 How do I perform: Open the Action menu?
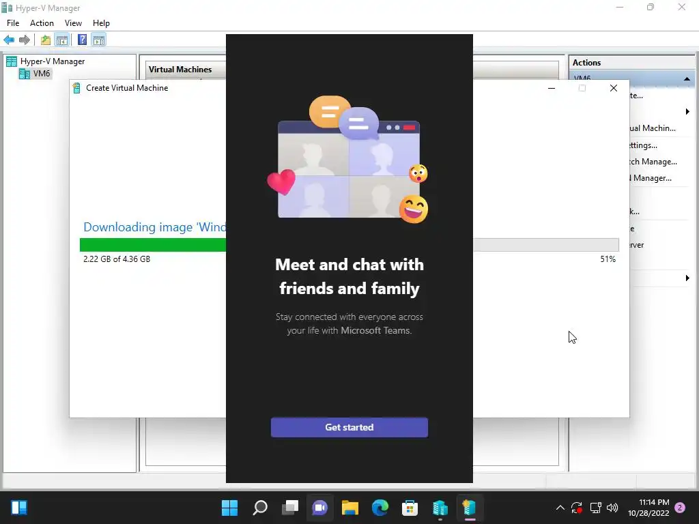(x=42, y=23)
